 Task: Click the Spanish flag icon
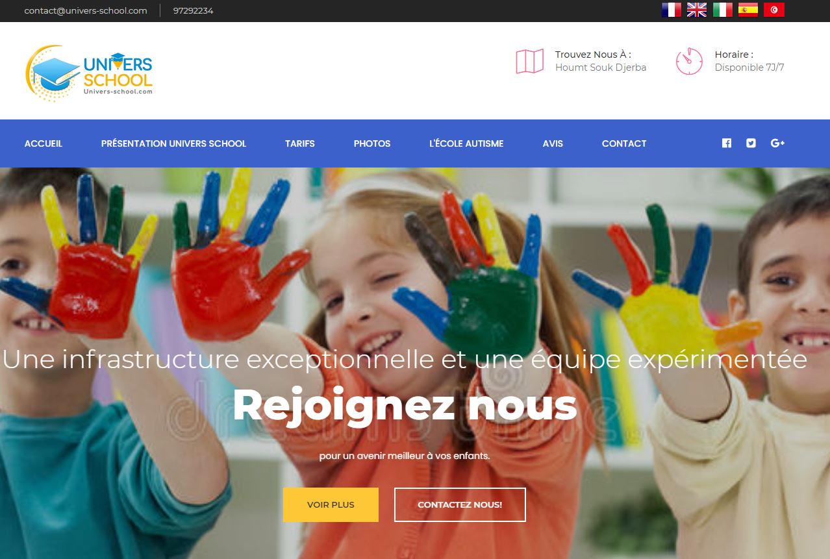[x=748, y=10]
